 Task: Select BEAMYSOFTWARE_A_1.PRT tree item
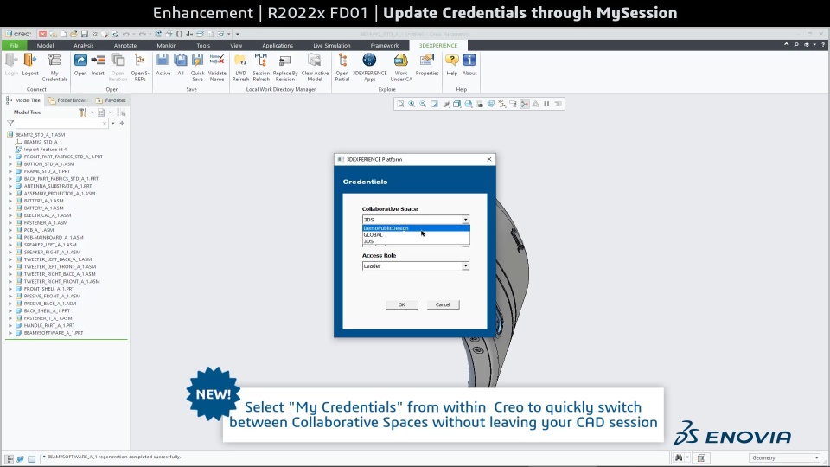click(x=54, y=333)
